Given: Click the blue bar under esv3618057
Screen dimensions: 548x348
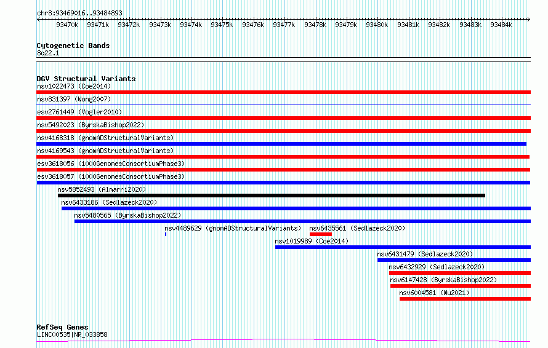Looking at the screenshot, I should (x=283, y=183).
